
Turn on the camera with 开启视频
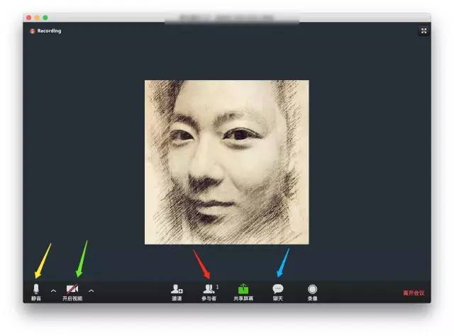click(x=72, y=290)
